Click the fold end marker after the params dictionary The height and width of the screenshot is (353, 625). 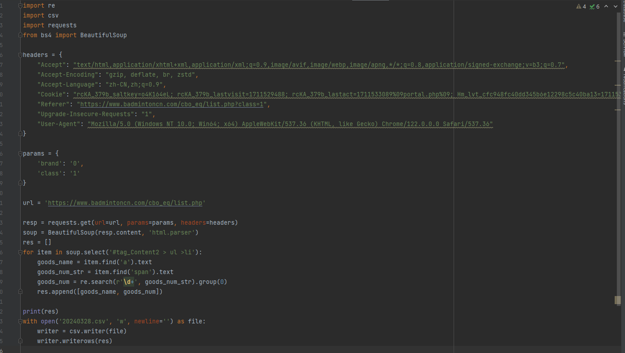(20, 183)
